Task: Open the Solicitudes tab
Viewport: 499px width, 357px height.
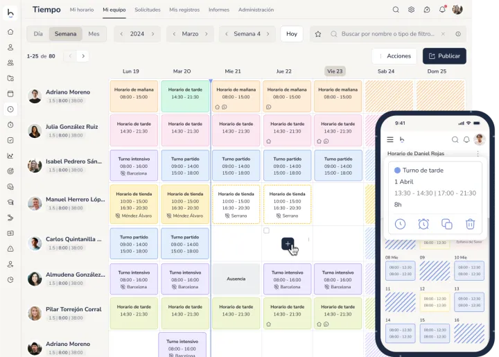Action: point(147,10)
